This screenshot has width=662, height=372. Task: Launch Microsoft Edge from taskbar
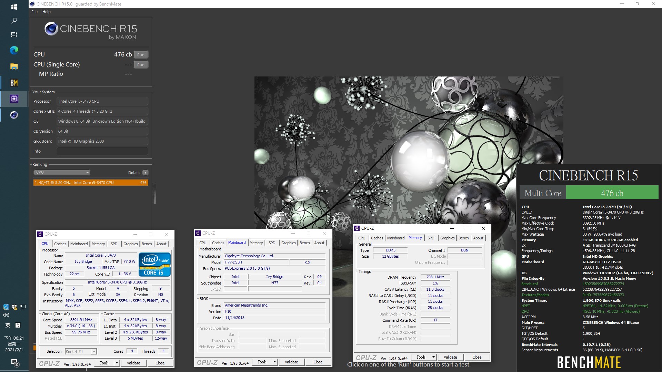pos(14,50)
